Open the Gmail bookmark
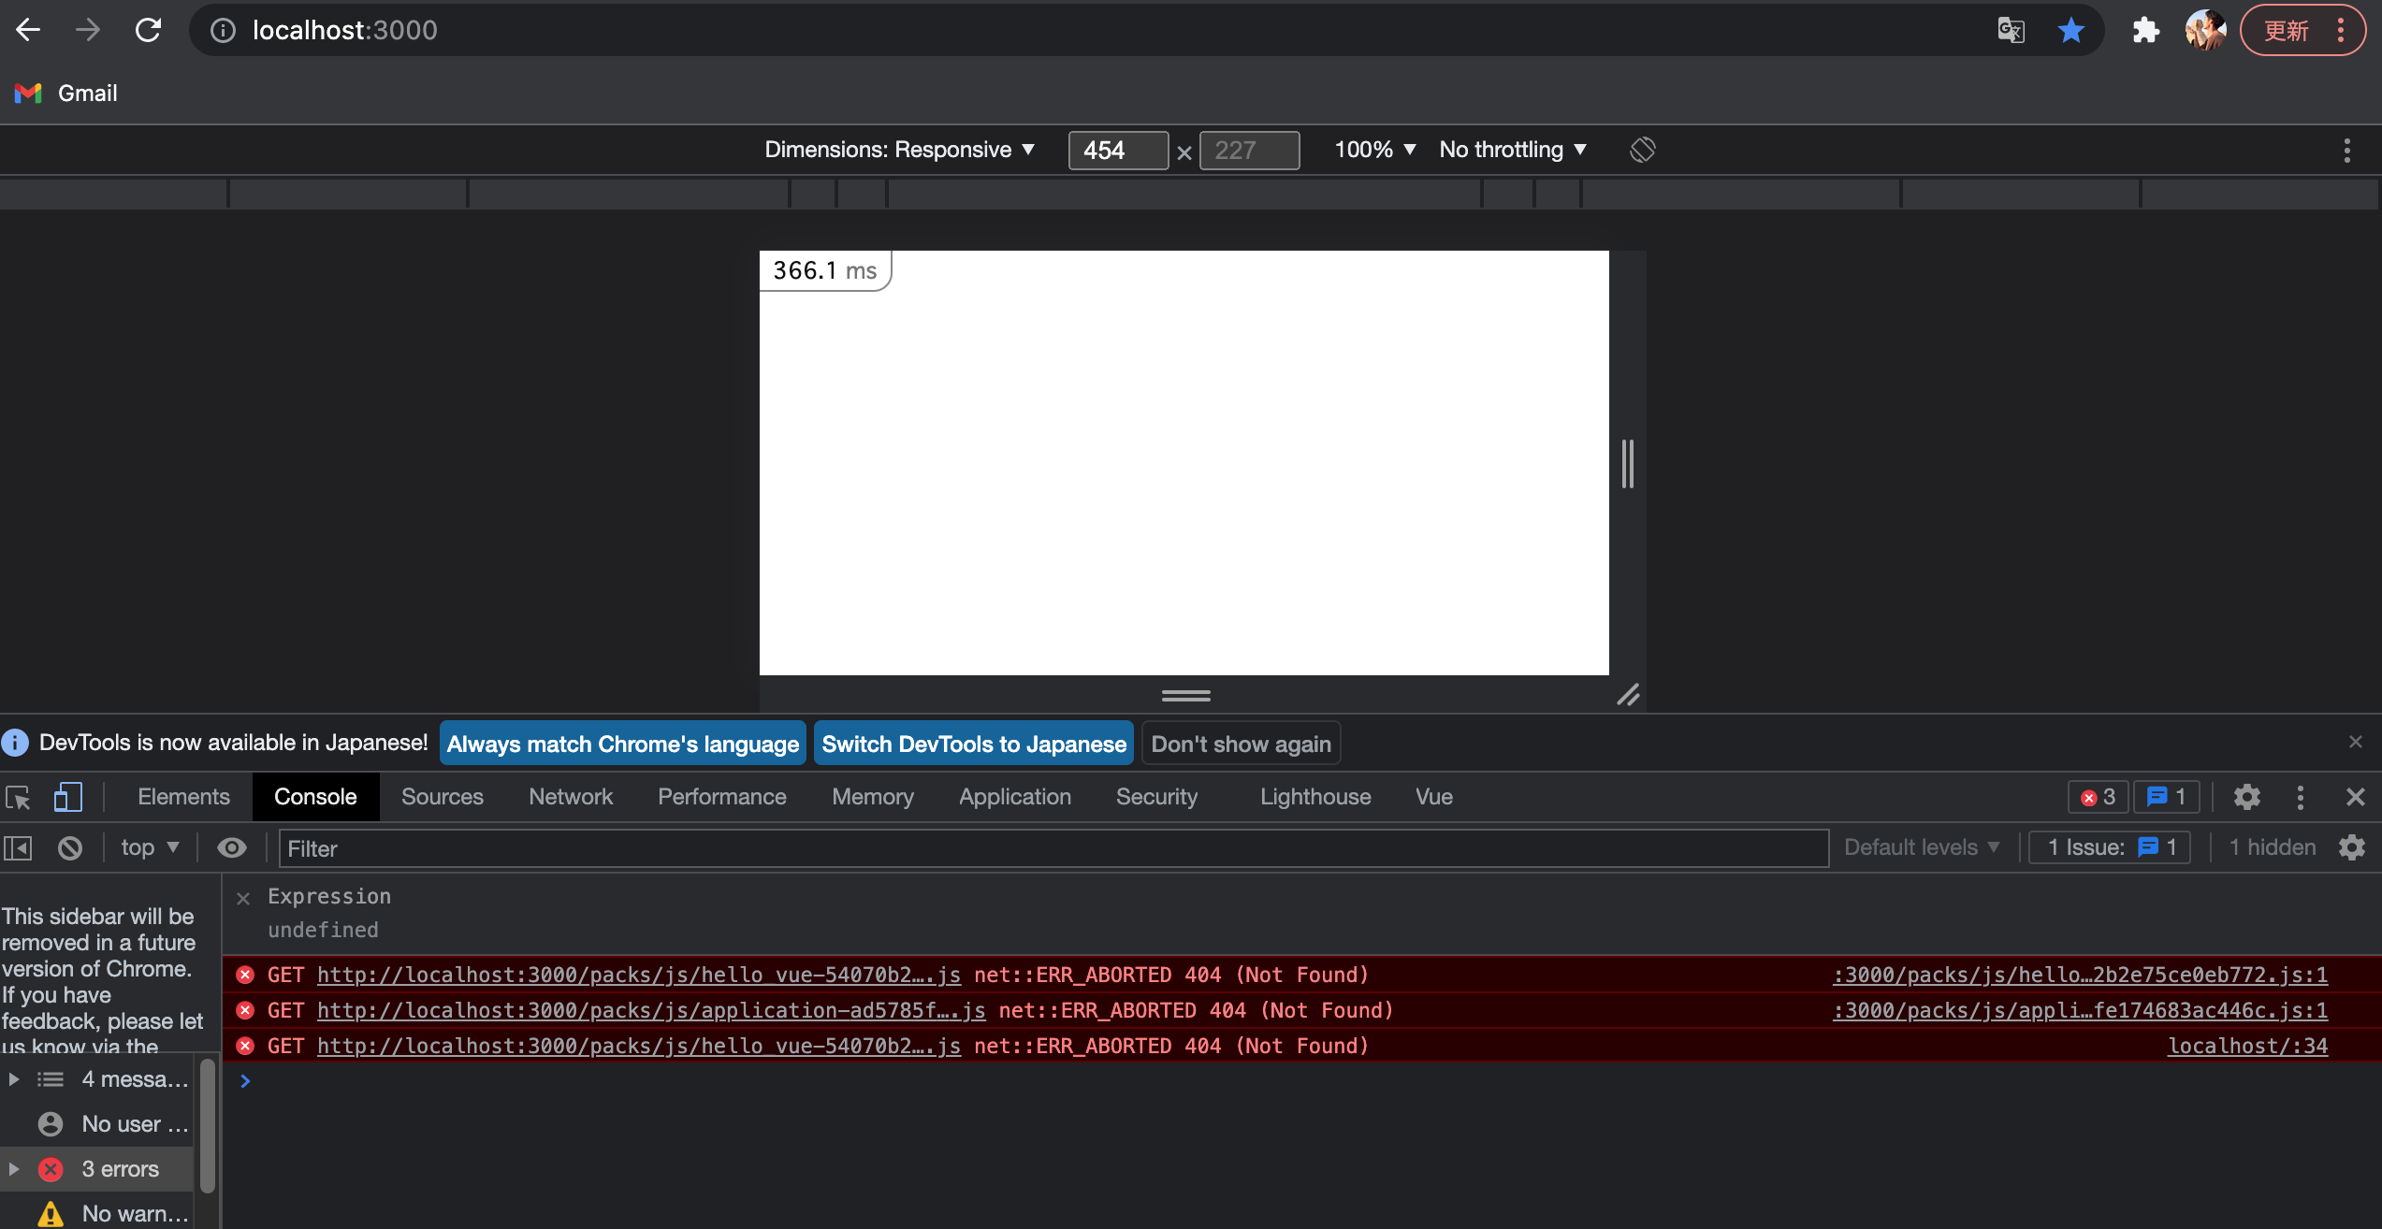Image resolution: width=2382 pixels, height=1229 pixels. click(66, 93)
